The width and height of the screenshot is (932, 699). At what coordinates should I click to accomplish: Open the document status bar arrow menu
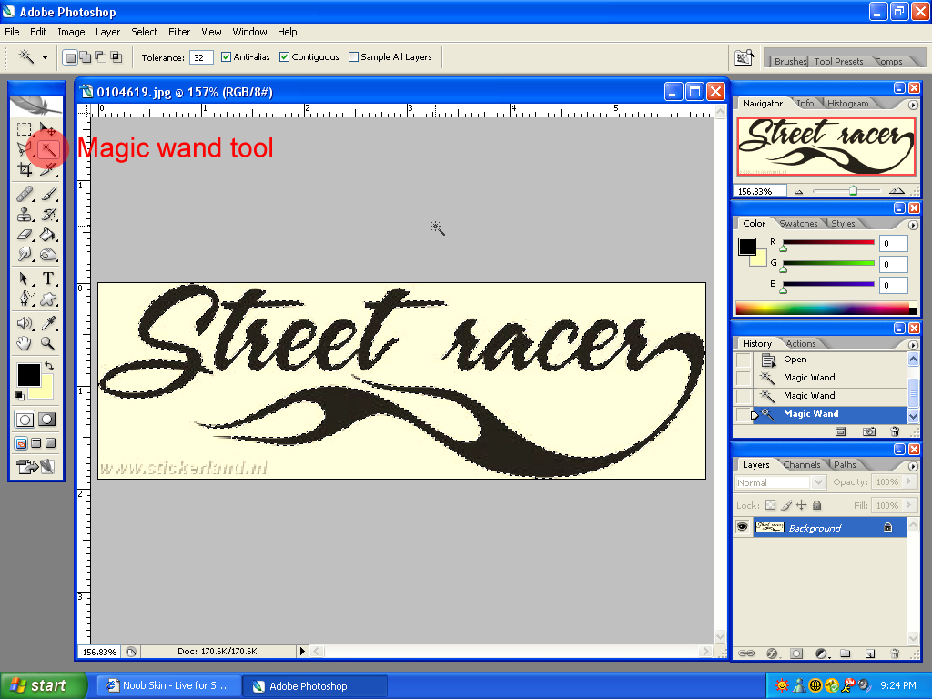(x=302, y=652)
